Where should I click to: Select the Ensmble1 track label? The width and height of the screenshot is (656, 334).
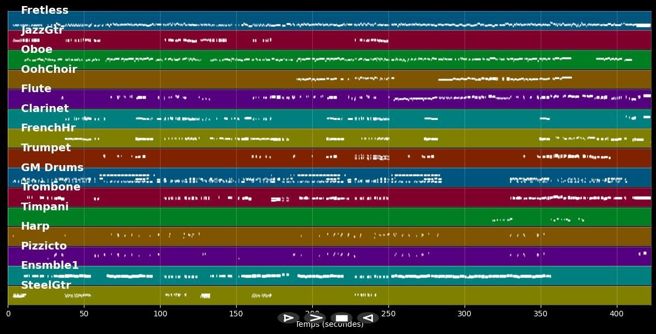click(x=50, y=266)
